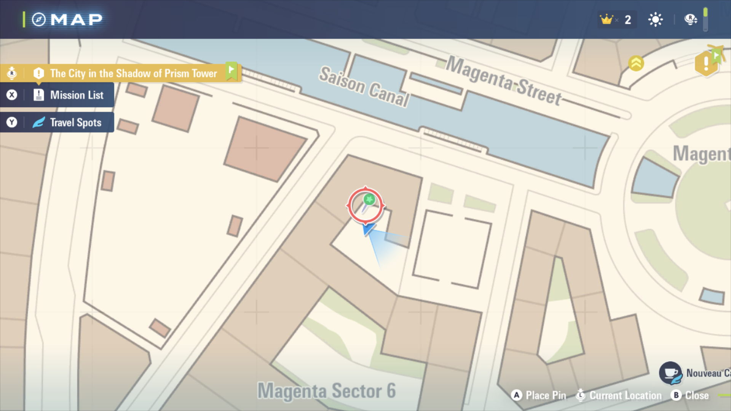Select the Nouveau Café coffee cup icon
Screen dimensions: 731x411
[x=670, y=373]
